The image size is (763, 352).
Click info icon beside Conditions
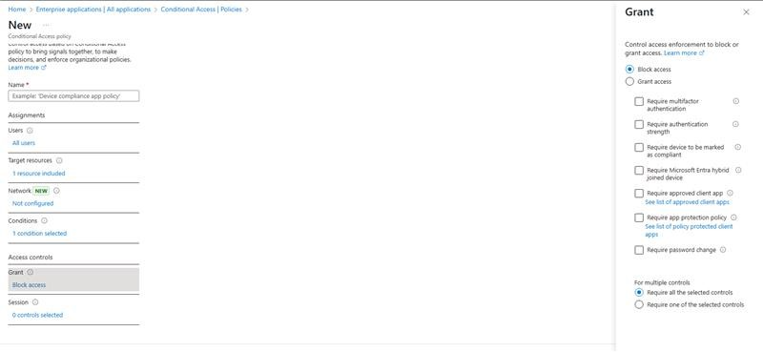pos(44,221)
